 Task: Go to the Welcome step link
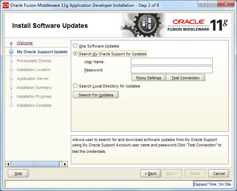click(25, 43)
